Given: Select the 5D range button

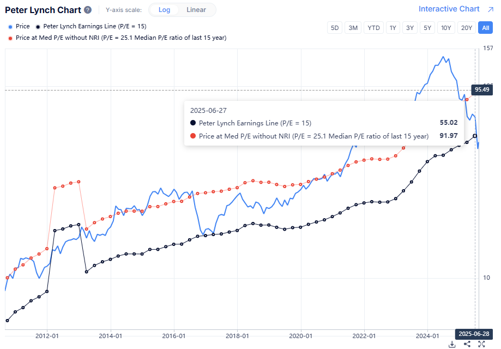Looking at the screenshot, I should point(334,27).
